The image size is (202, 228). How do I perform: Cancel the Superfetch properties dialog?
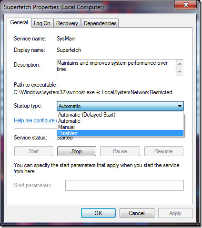(x=137, y=213)
